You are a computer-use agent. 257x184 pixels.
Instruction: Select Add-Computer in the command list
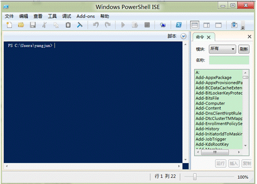[210, 104]
